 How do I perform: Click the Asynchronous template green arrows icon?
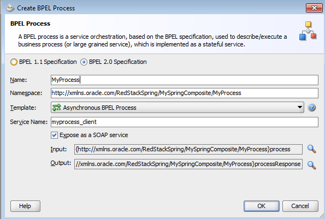pos(56,108)
